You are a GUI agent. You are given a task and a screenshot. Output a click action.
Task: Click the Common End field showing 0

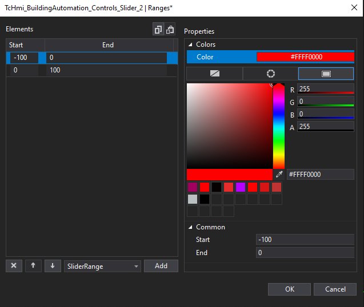pyautogui.click(x=305, y=253)
